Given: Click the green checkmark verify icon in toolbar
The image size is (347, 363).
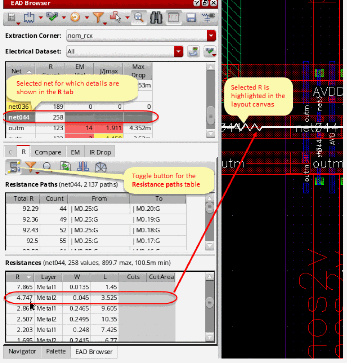Looking at the screenshot, I should (x=53, y=17).
